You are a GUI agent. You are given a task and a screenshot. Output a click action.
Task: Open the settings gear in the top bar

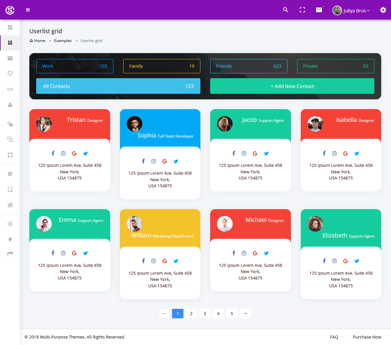pyautogui.click(x=383, y=10)
